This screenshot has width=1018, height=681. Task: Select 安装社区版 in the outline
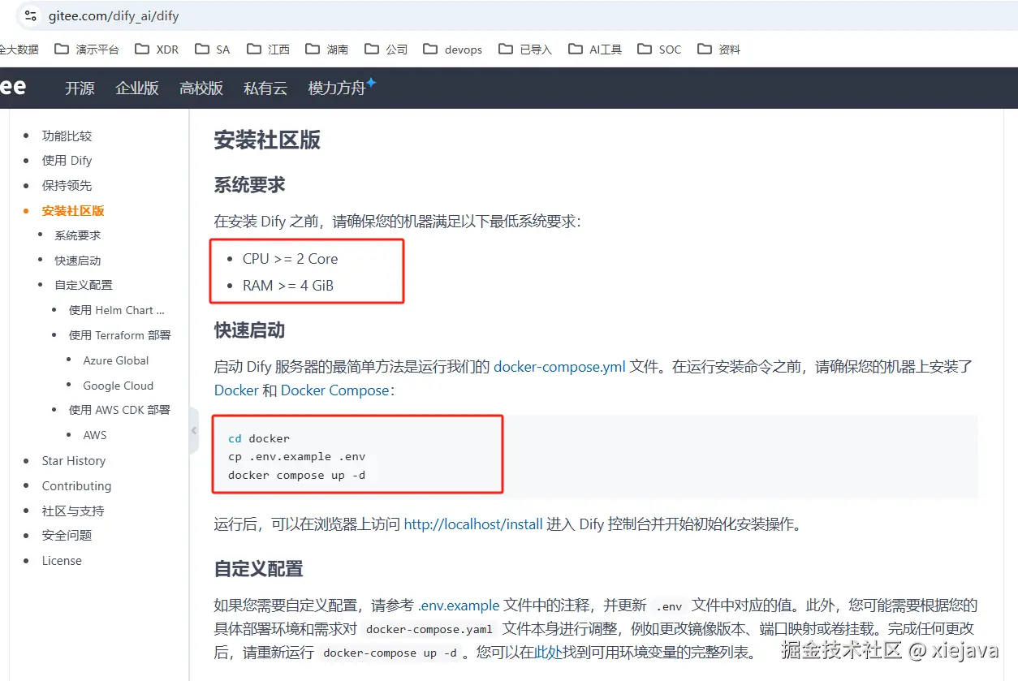[73, 211]
